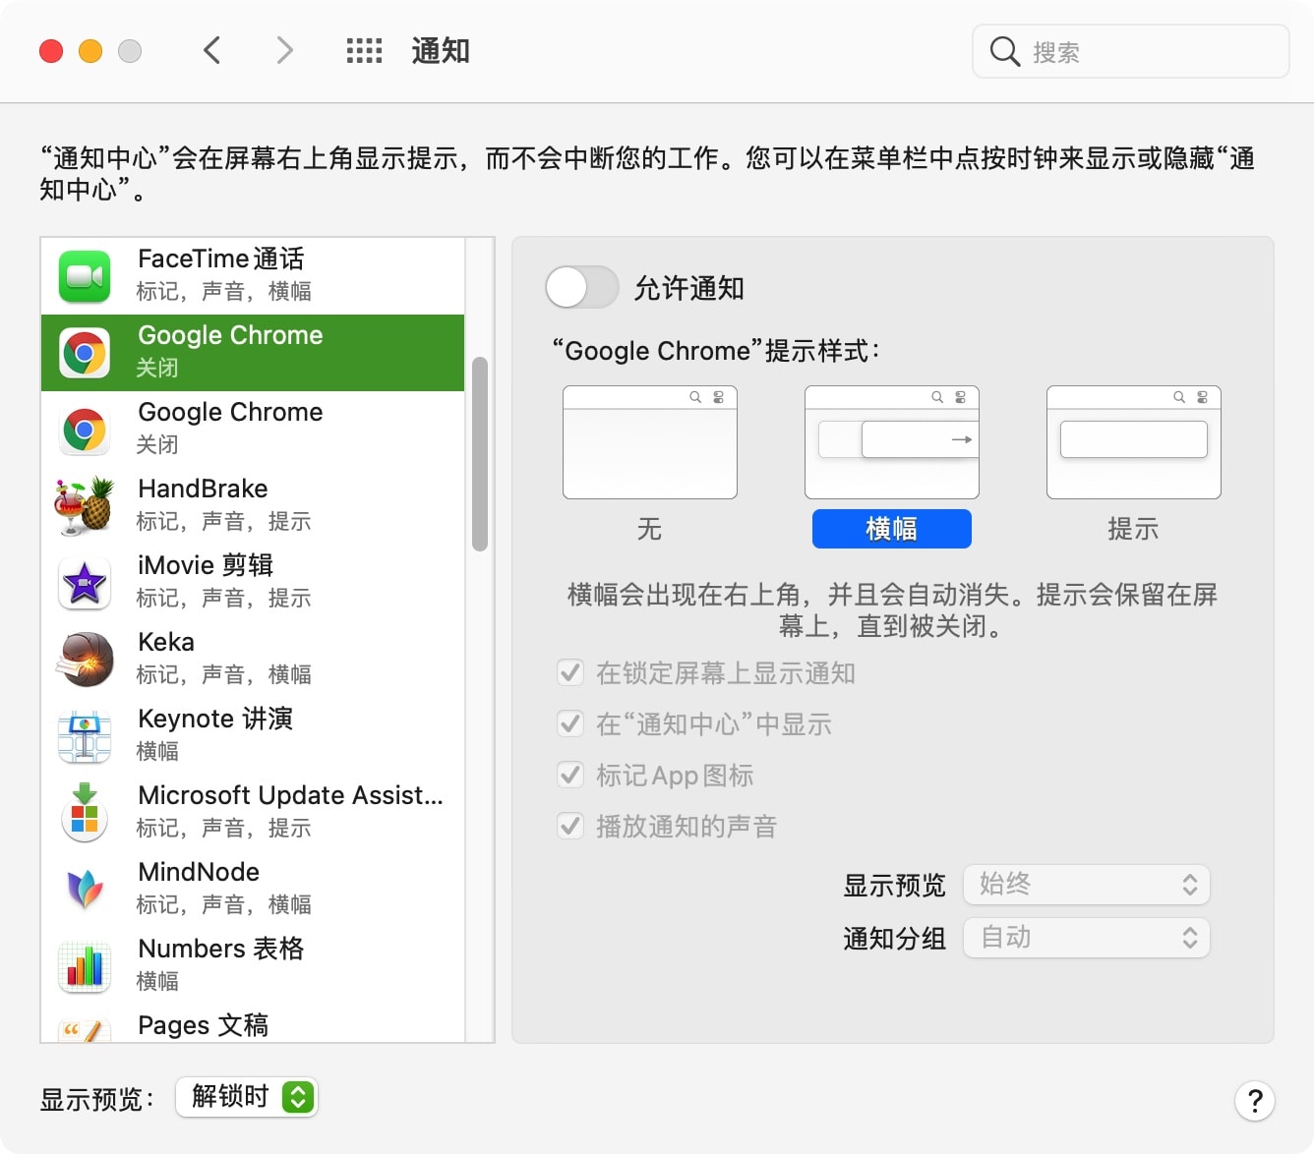Open help with question mark button

pos(1255,1101)
